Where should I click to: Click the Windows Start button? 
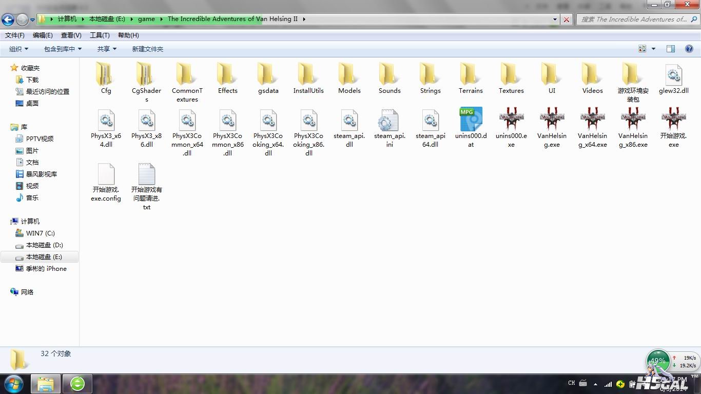pyautogui.click(x=14, y=383)
